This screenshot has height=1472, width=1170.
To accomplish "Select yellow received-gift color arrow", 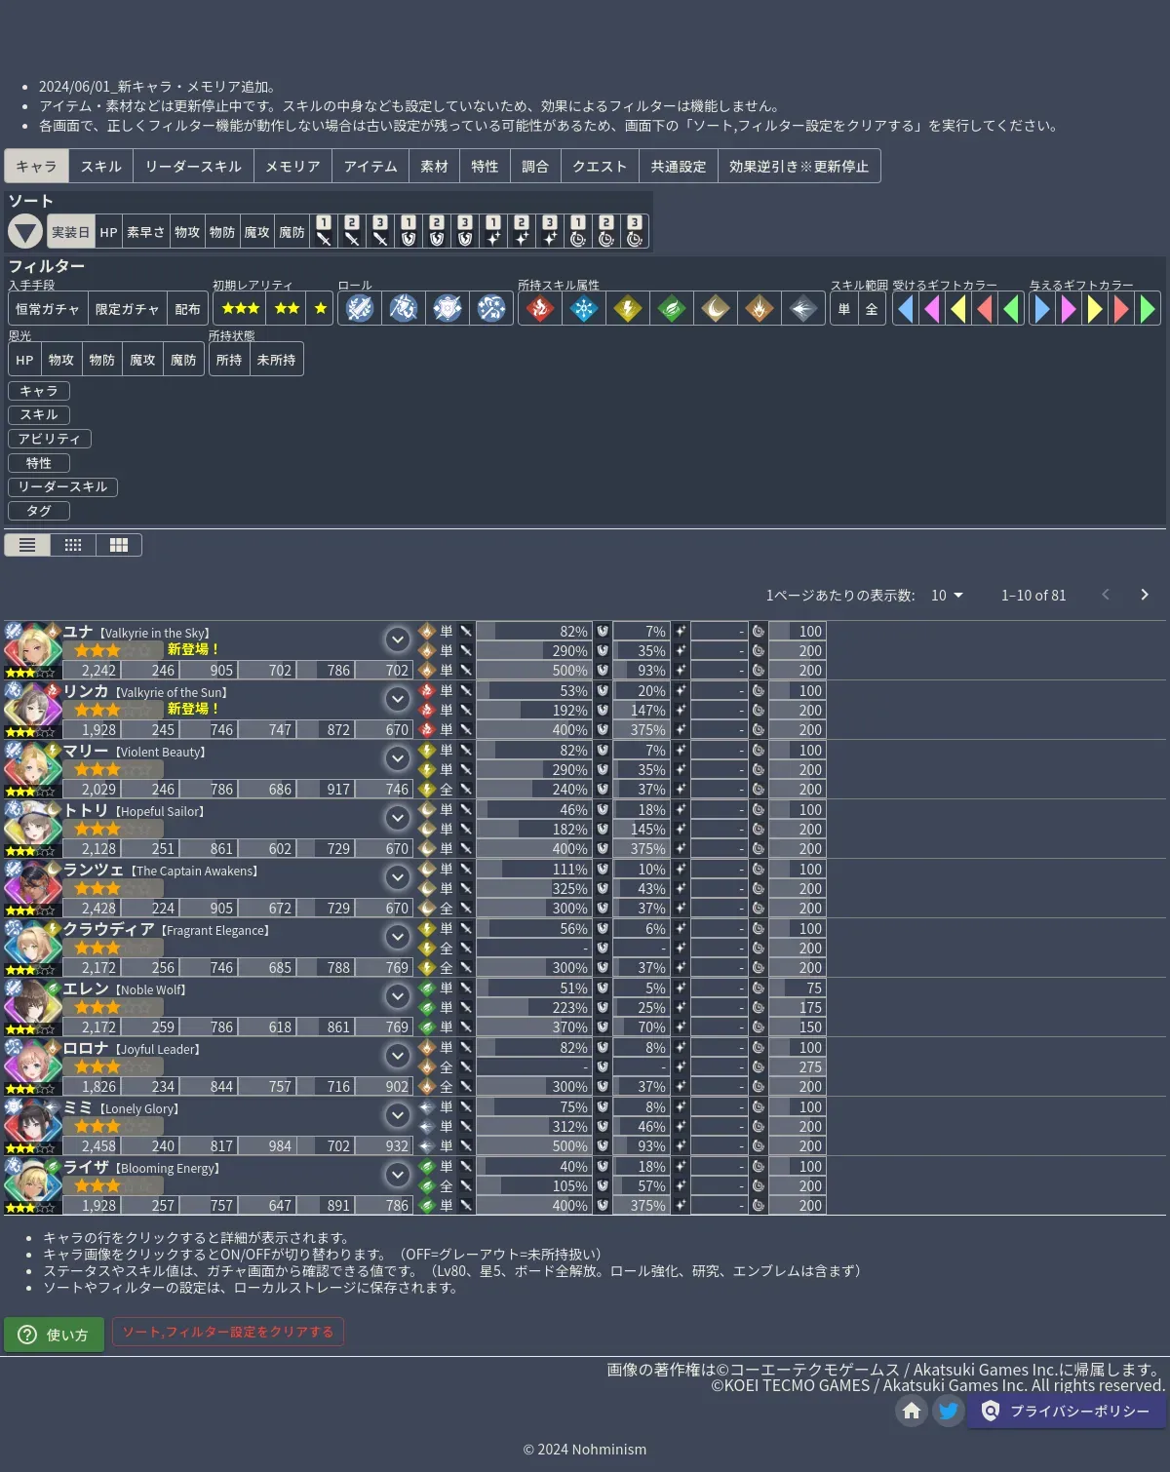I will pyautogui.click(x=958, y=309).
